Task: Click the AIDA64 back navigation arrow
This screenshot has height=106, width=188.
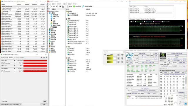Action: (48, 6)
